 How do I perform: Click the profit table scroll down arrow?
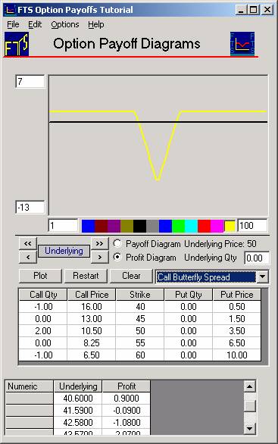point(250,429)
